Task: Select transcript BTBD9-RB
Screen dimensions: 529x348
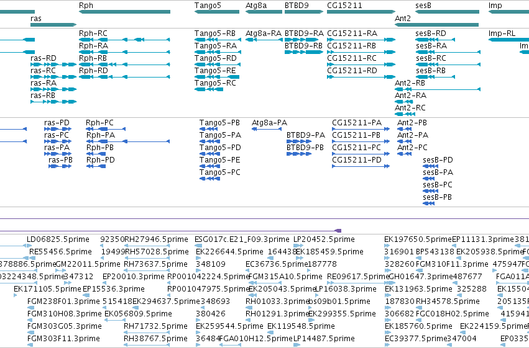Action: (304, 52)
